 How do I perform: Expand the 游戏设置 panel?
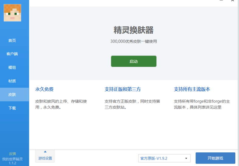[x=45, y=158]
